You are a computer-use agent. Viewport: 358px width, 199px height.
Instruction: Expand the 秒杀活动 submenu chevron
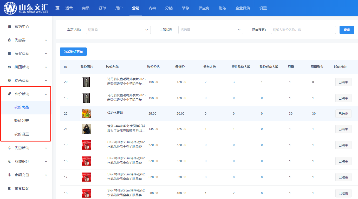click(x=46, y=81)
